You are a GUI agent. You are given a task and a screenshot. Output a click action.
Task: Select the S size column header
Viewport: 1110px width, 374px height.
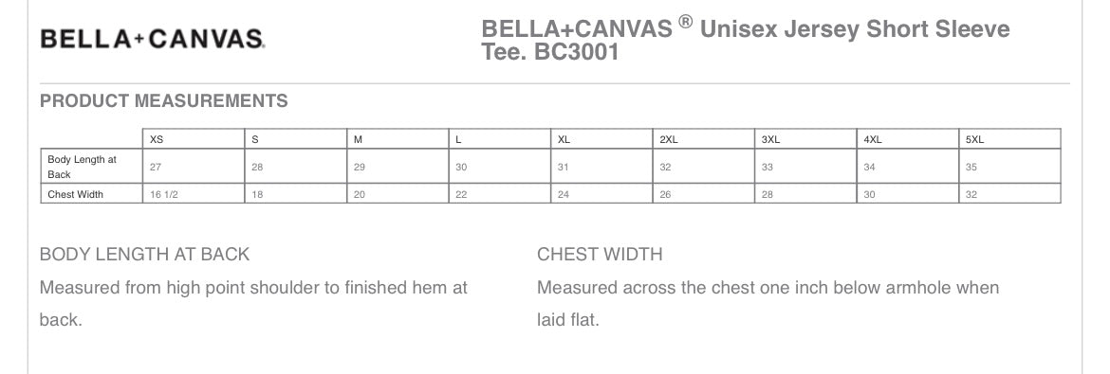coord(255,140)
